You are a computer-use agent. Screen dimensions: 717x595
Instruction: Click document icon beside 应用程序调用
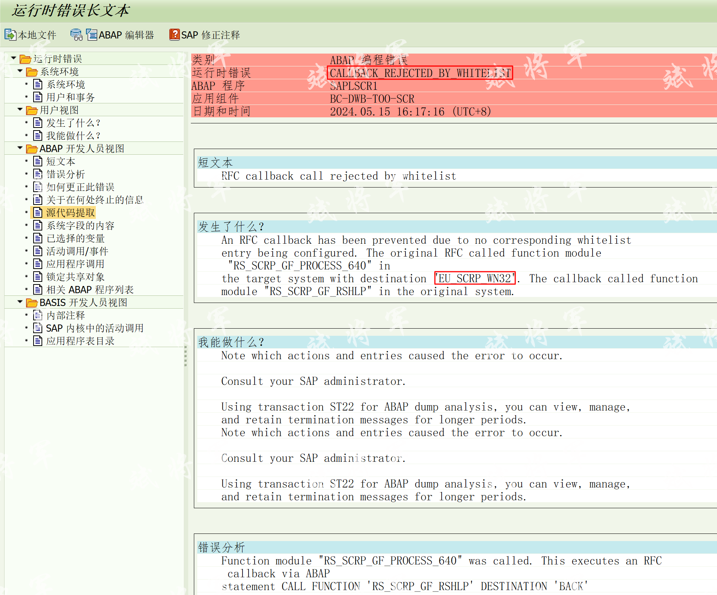(38, 264)
